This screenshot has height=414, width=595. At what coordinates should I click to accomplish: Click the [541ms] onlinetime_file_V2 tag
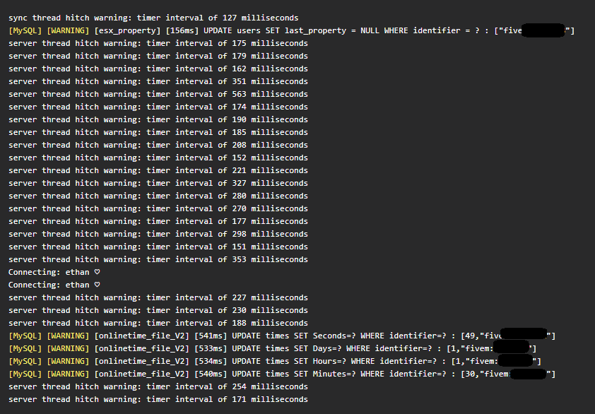pyautogui.click(x=211, y=336)
